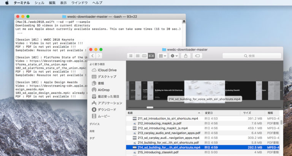Switch Finder to column view
Viewport: 292px width, 156px height.
(x=144, y=56)
